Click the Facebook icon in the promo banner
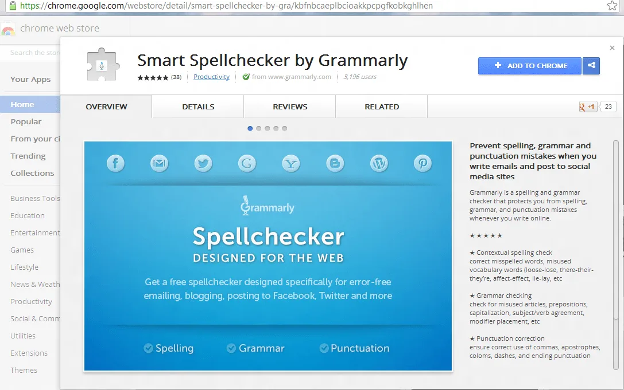This screenshot has height=390, width=624. [115, 163]
